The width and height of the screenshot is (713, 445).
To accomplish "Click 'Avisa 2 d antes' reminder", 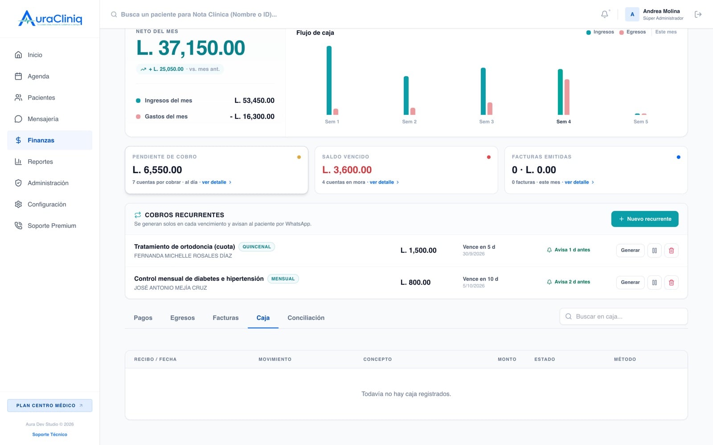I will point(569,282).
